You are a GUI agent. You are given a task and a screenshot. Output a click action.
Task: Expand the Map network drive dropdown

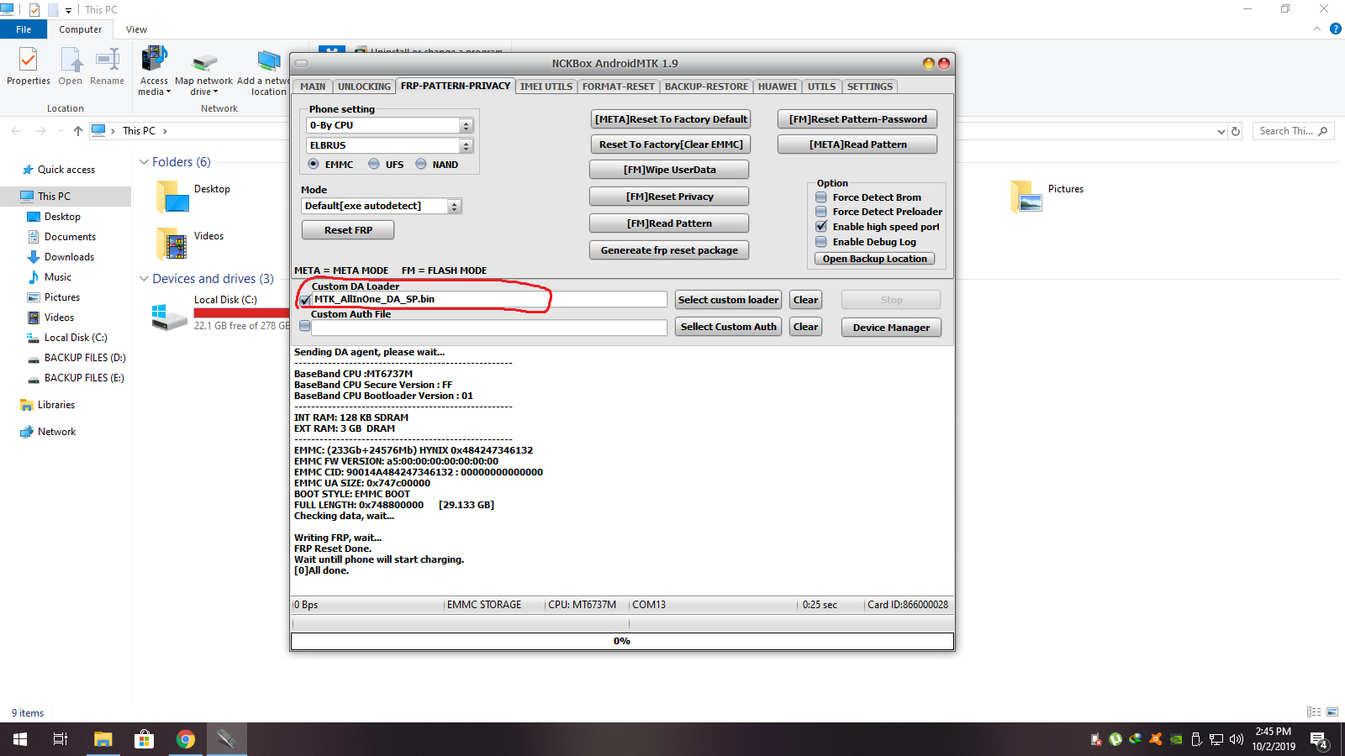[203, 87]
